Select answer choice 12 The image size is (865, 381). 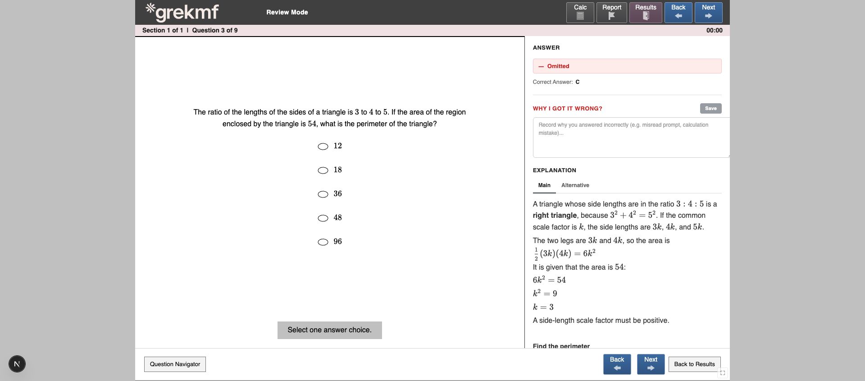click(x=323, y=147)
